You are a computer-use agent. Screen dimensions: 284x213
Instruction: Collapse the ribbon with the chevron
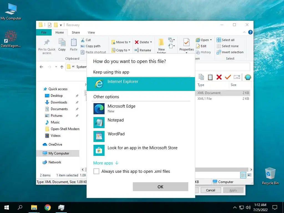pyautogui.click(x=244, y=32)
